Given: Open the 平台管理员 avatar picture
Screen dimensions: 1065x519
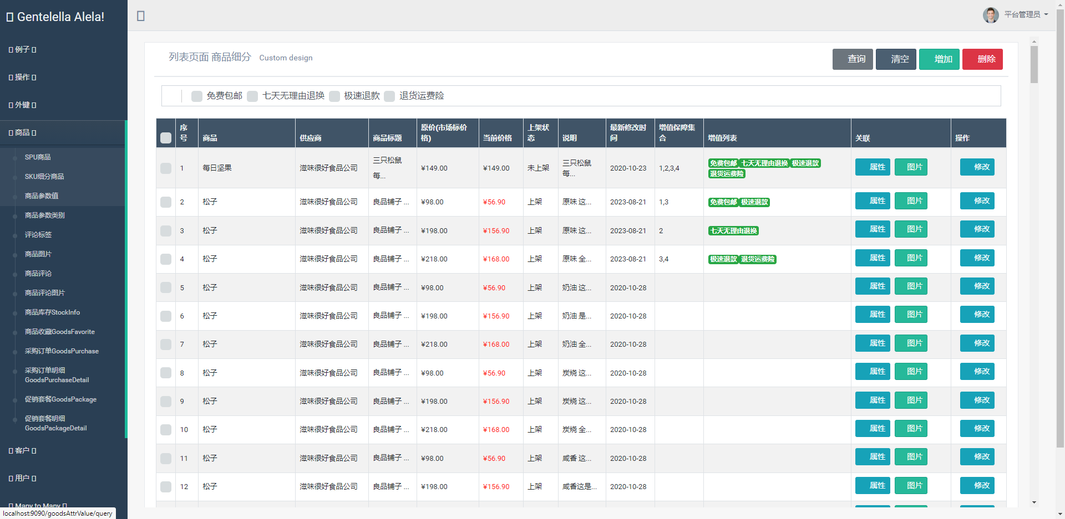Looking at the screenshot, I should click(991, 15).
